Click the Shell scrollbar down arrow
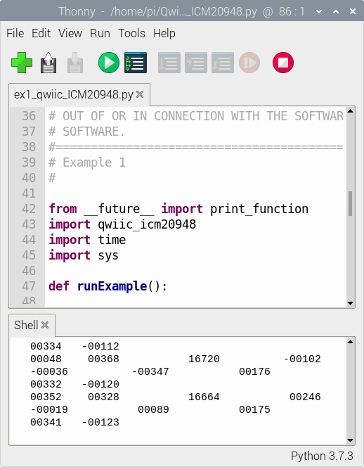This screenshot has height=467, width=364. (x=351, y=440)
